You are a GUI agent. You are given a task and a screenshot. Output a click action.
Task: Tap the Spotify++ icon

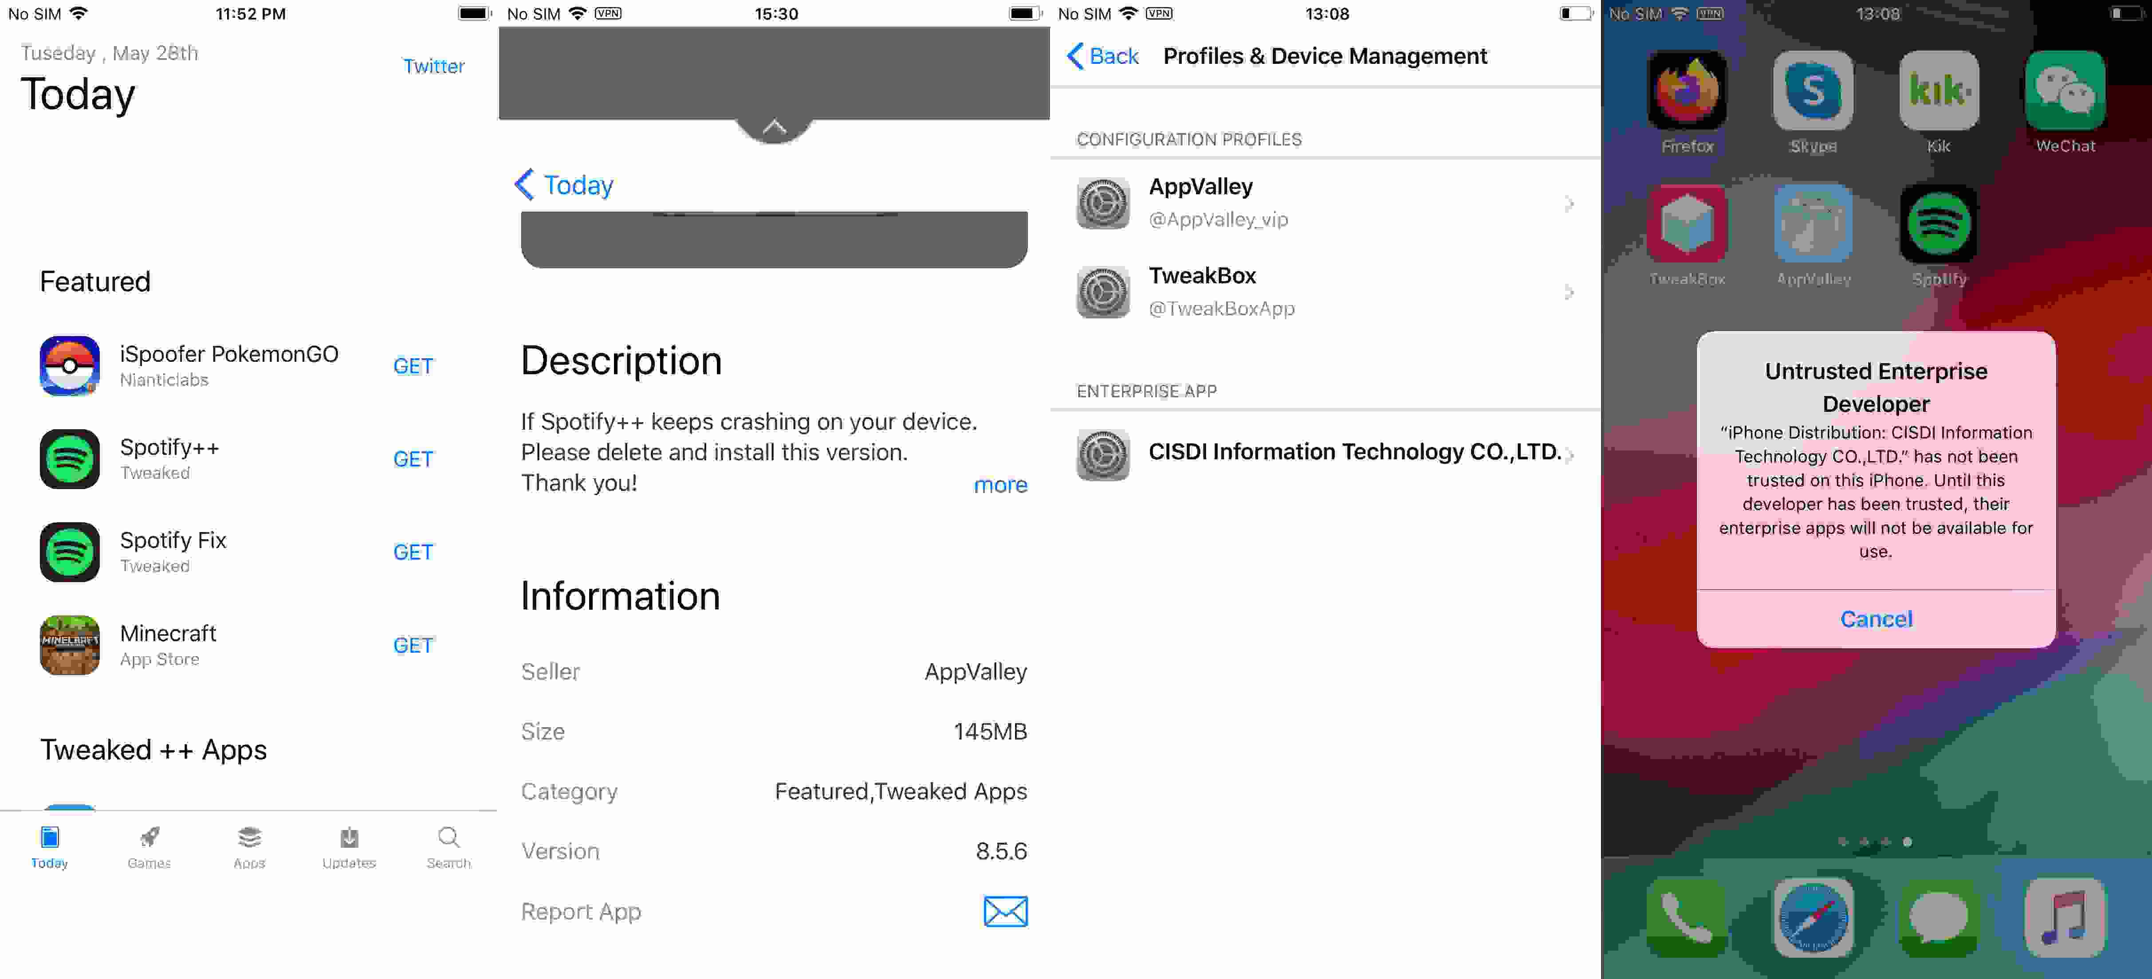click(x=70, y=458)
